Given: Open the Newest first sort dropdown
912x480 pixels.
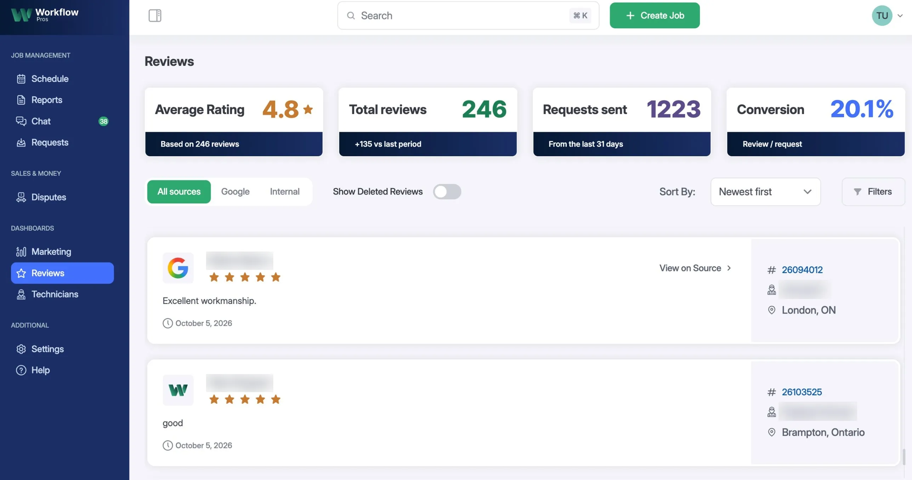Looking at the screenshot, I should click(x=765, y=192).
